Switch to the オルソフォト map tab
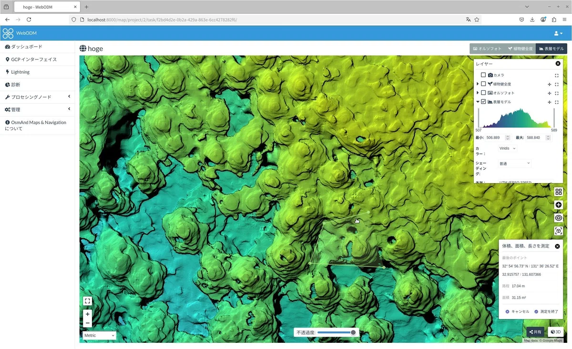The height and width of the screenshot is (349, 572). point(487,48)
